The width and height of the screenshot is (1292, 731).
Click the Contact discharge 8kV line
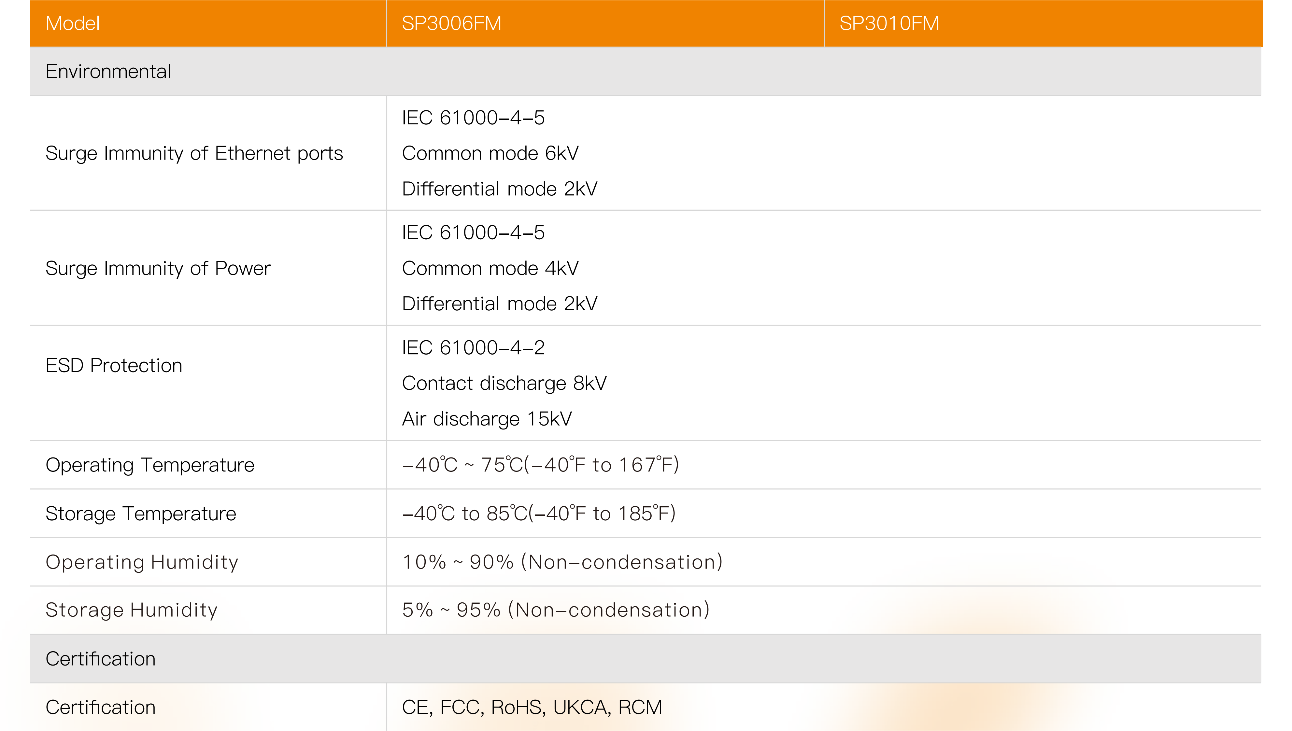504,383
